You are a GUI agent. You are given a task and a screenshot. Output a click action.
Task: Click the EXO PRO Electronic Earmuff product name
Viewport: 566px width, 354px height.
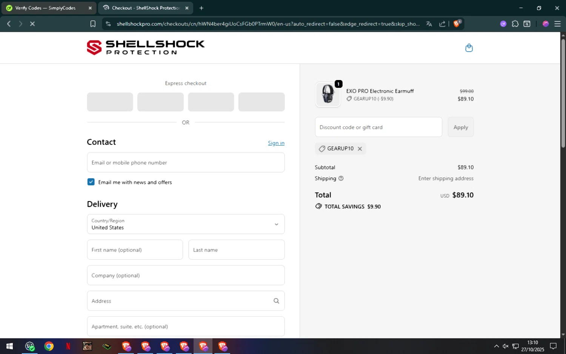pos(380,91)
